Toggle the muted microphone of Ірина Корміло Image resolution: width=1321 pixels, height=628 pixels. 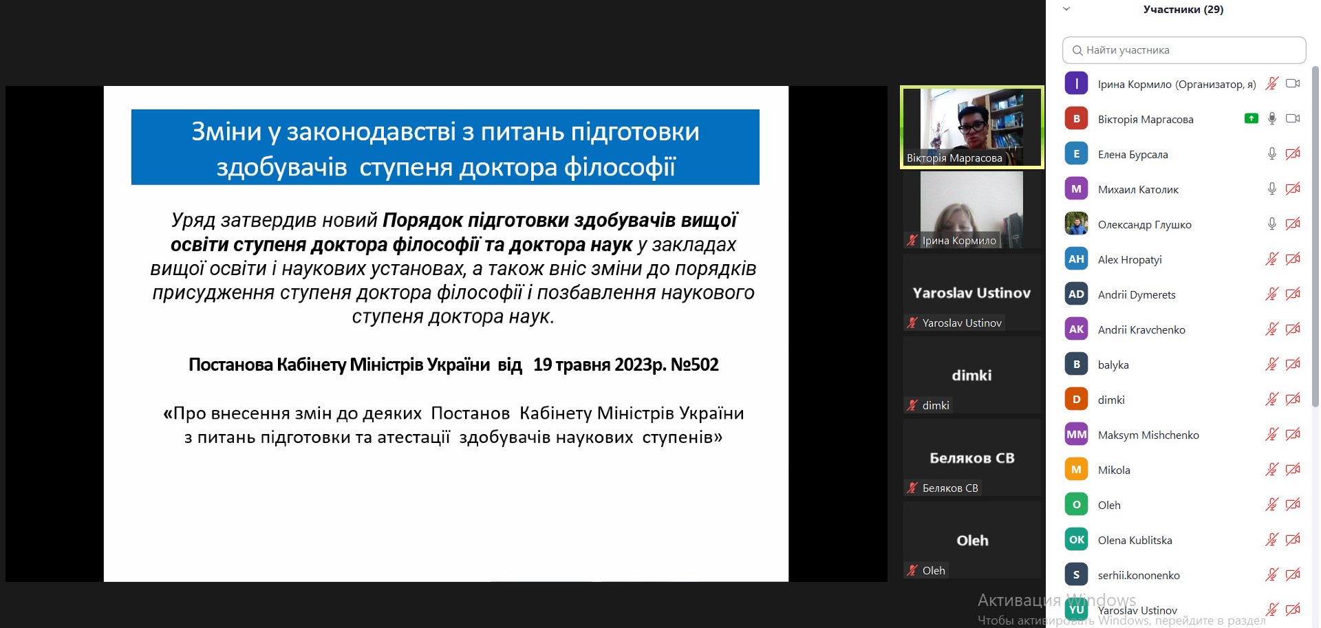click(x=1271, y=84)
